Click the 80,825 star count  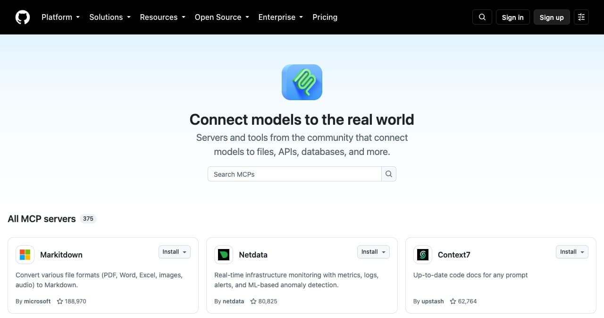(x=268, y=301)
